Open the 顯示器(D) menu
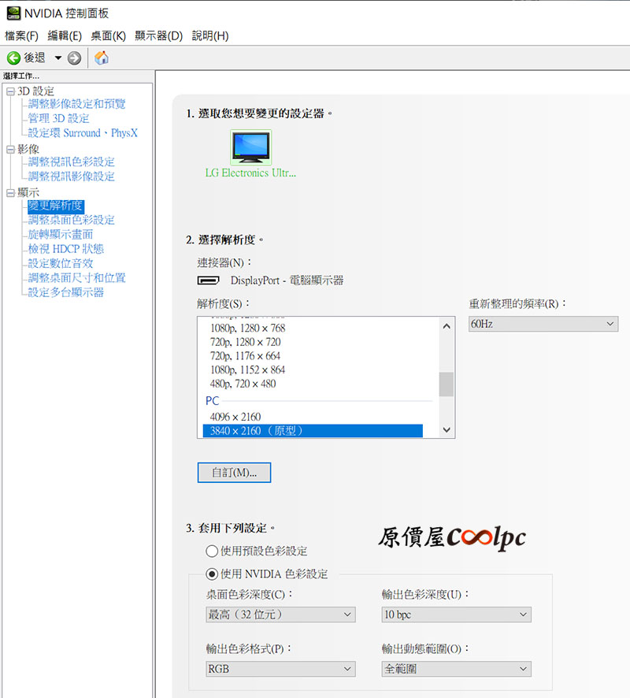Image resolution: width=630 pixels, height=698 pixels. (x=159, y=36)
